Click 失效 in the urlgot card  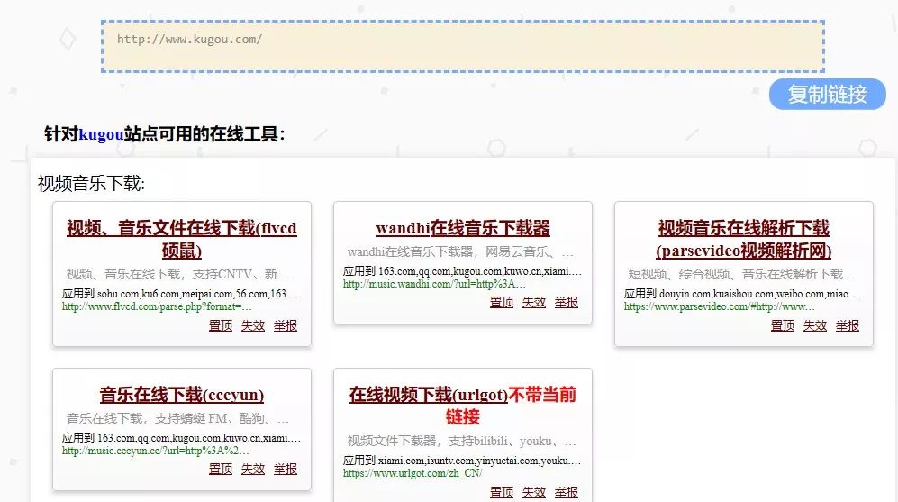(534, 492)
